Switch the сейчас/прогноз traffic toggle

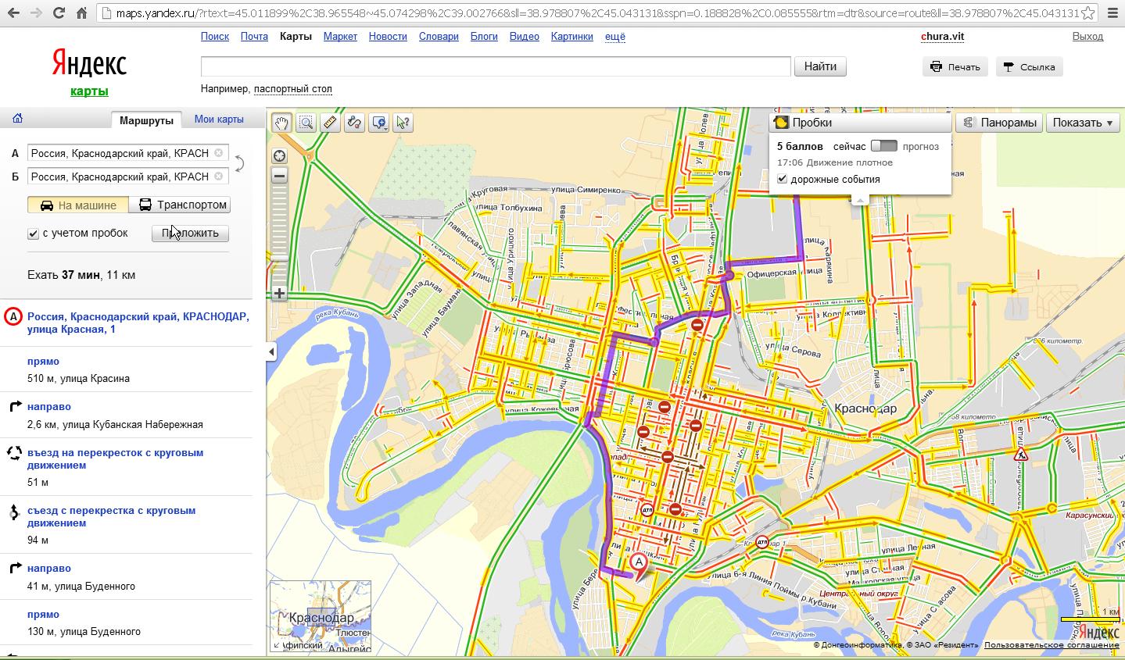pyautogui.click(x=884, y=146)
